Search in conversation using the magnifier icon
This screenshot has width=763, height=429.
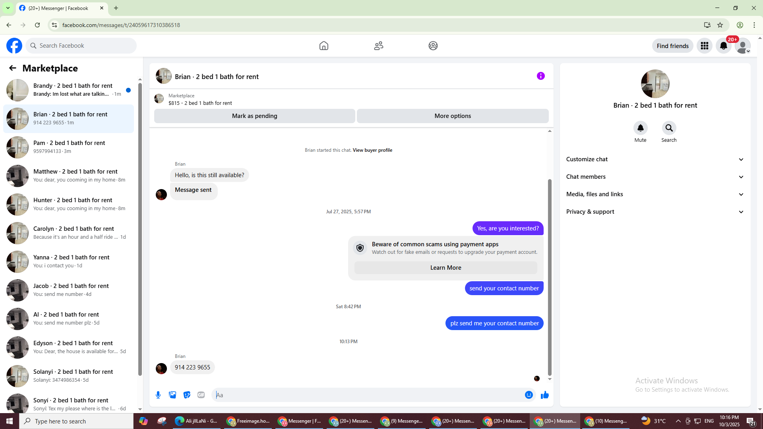[669, 128]
